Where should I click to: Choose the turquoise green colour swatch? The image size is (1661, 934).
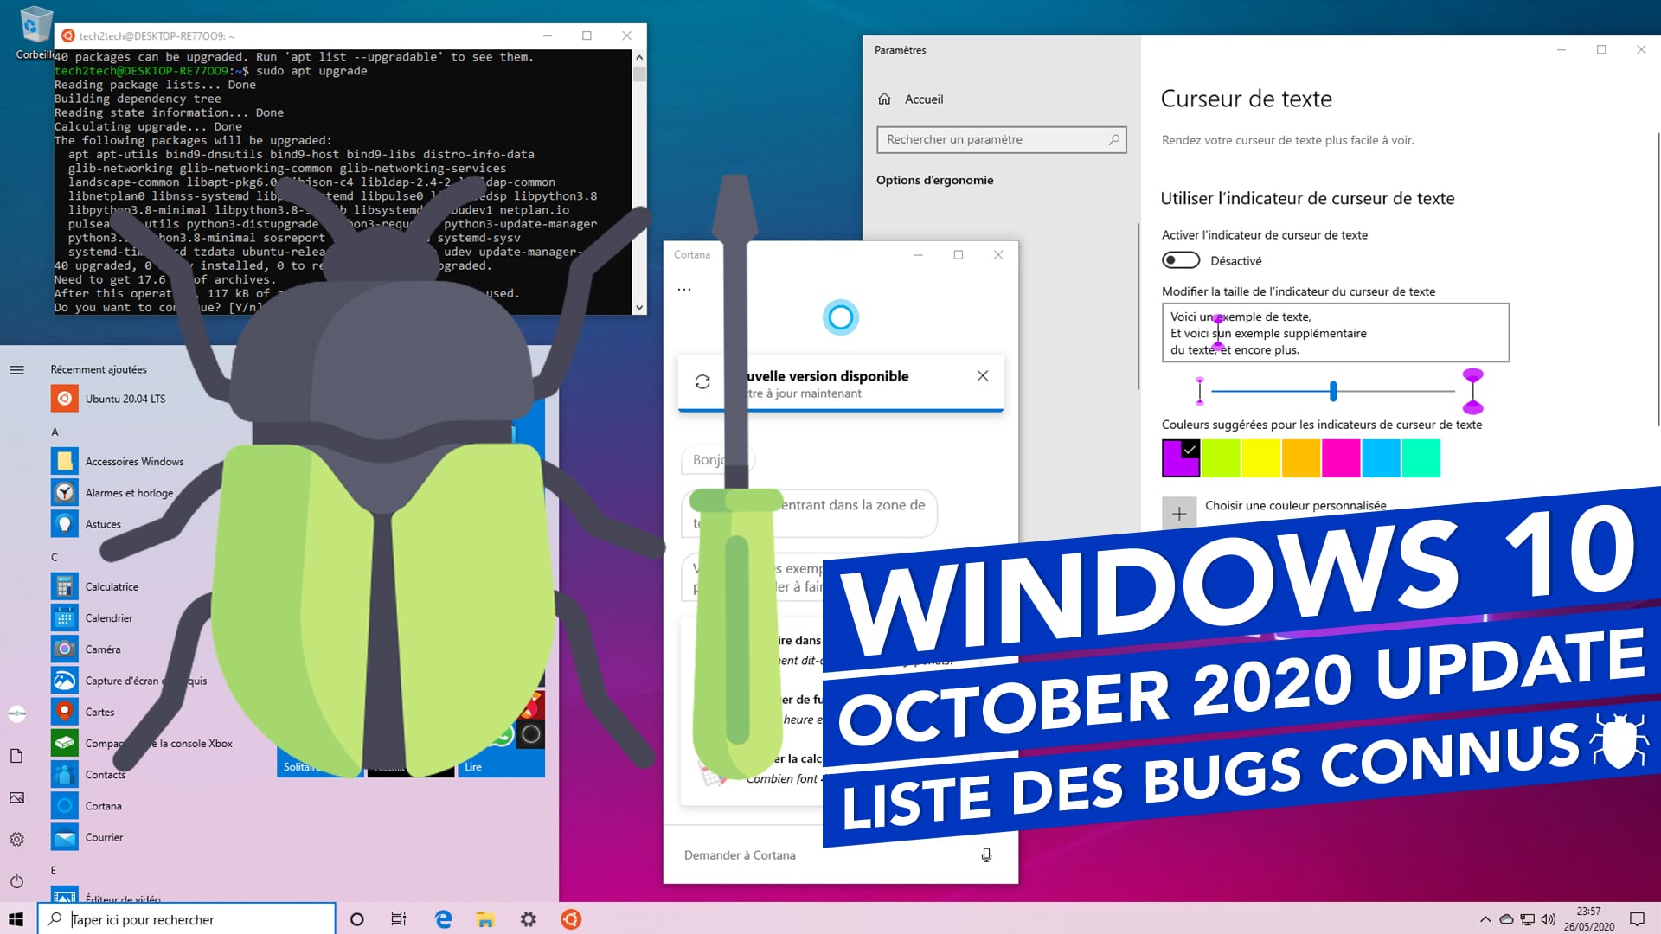pyautogui.click(x=1421, y=458)
